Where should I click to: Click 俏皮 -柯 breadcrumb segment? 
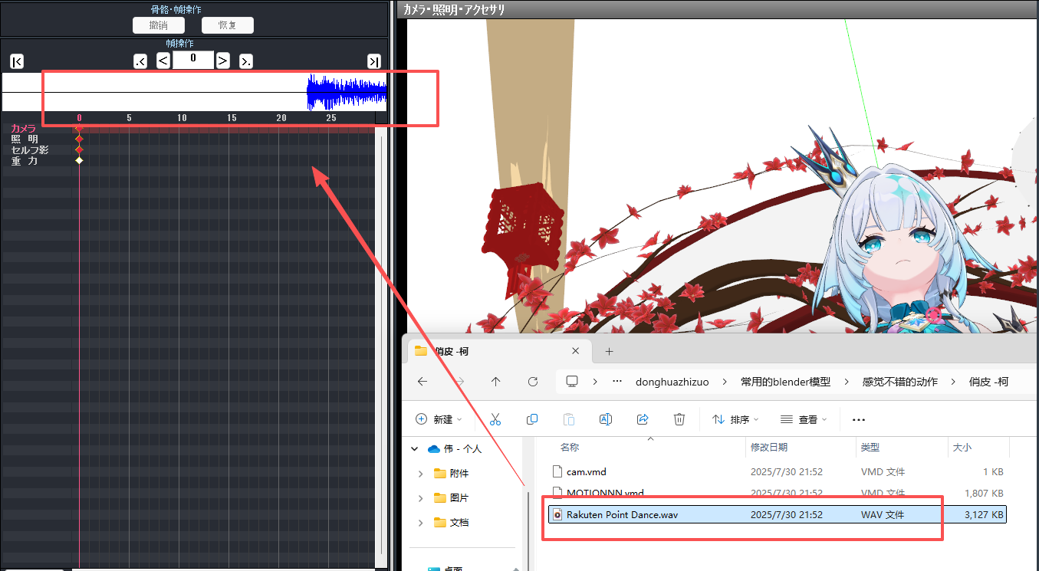click(x=988, y=382)
